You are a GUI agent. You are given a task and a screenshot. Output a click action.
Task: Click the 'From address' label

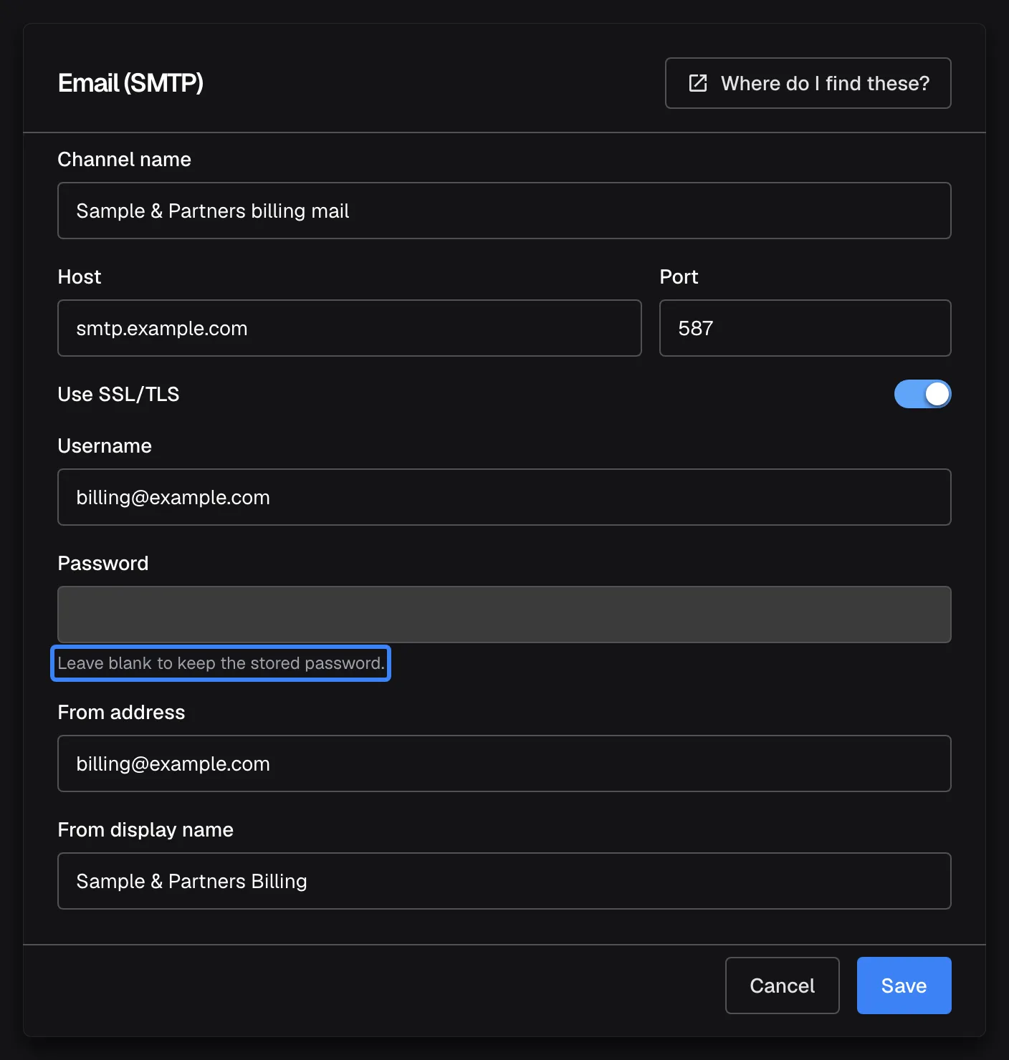point(121,712)
